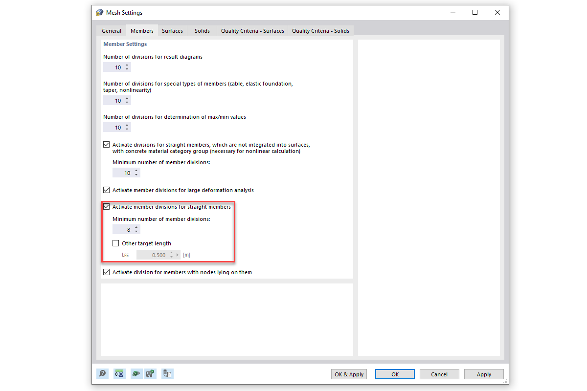This screenshot has width=587, height=391.
Task: Open the Quality Criteria - Surfaces tab
Action: pos(252,30)
